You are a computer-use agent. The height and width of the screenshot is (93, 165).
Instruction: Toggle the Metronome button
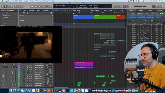tap(128, 6)
